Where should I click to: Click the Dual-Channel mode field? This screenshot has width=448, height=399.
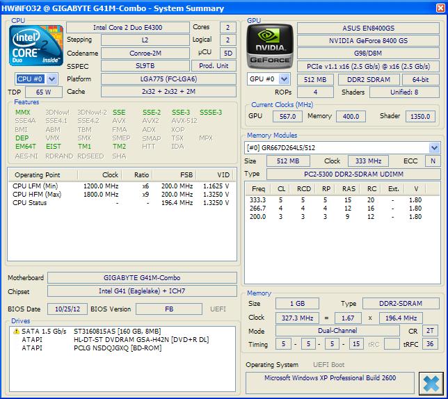pos(337,331)
